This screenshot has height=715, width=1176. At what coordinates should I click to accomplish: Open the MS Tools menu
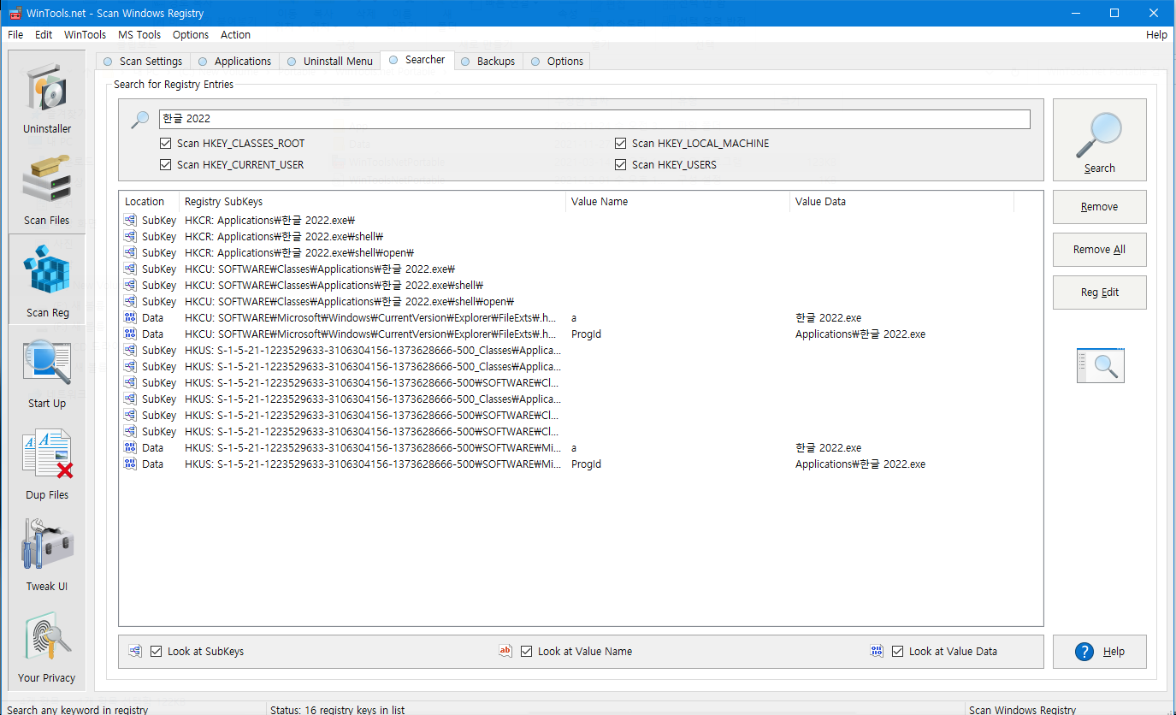(139, 35)
